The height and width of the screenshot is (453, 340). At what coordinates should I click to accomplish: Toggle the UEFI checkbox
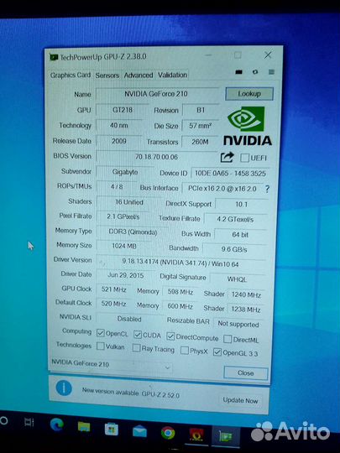point(244,158)
